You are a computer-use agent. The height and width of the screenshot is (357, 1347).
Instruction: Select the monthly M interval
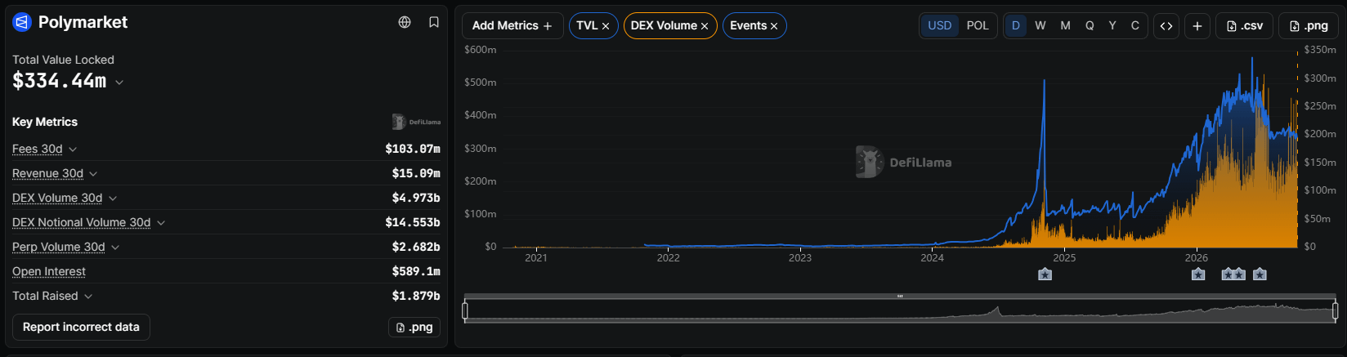pos(1065,26)
